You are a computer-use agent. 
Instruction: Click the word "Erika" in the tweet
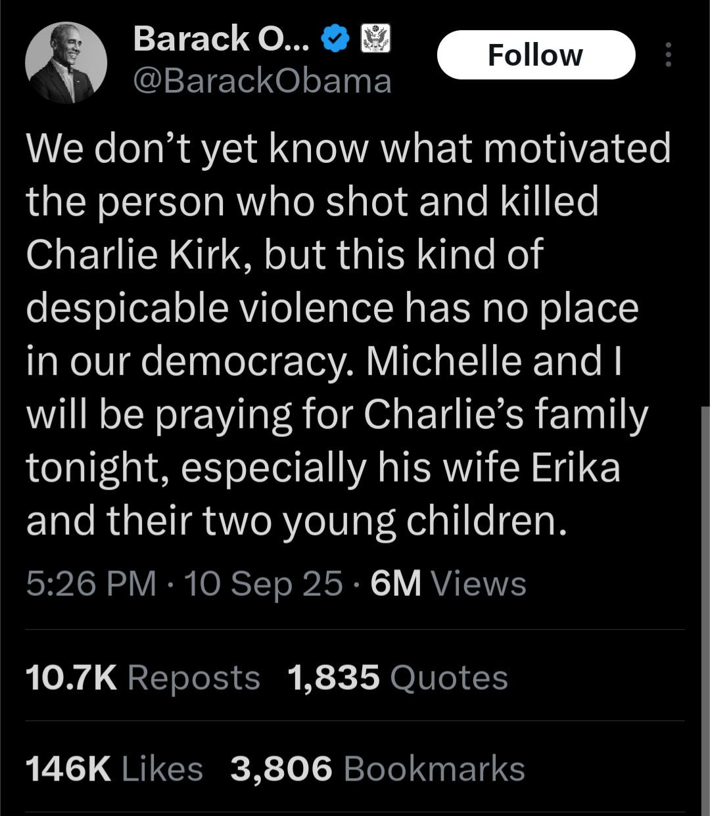click(x=576, y=468)
